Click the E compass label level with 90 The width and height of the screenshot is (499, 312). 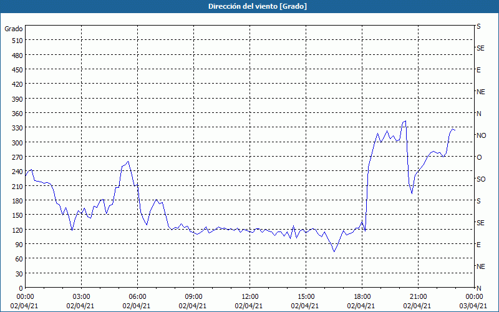(478, 245)
